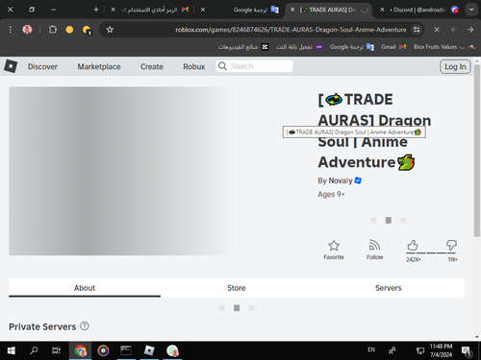Click the Roblox logo home icon
Viewport: 481px width, 360px height.
point(11,66)
